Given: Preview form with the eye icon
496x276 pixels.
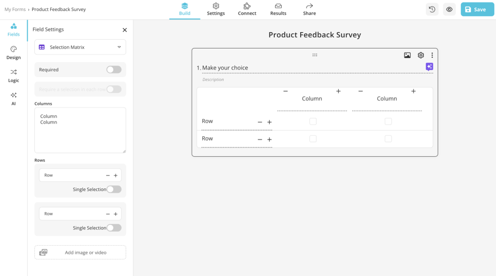Looking at the screenshot, I should [x=449, y=9].
